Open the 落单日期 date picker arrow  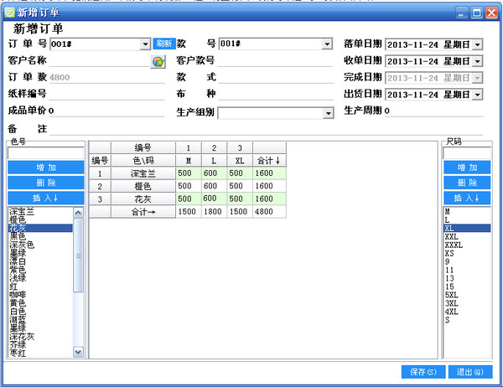pyautogui.click(x=478, y=44)
